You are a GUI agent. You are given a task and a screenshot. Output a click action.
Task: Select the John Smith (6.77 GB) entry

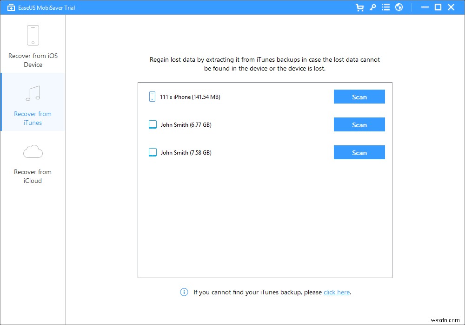(186, 124)
